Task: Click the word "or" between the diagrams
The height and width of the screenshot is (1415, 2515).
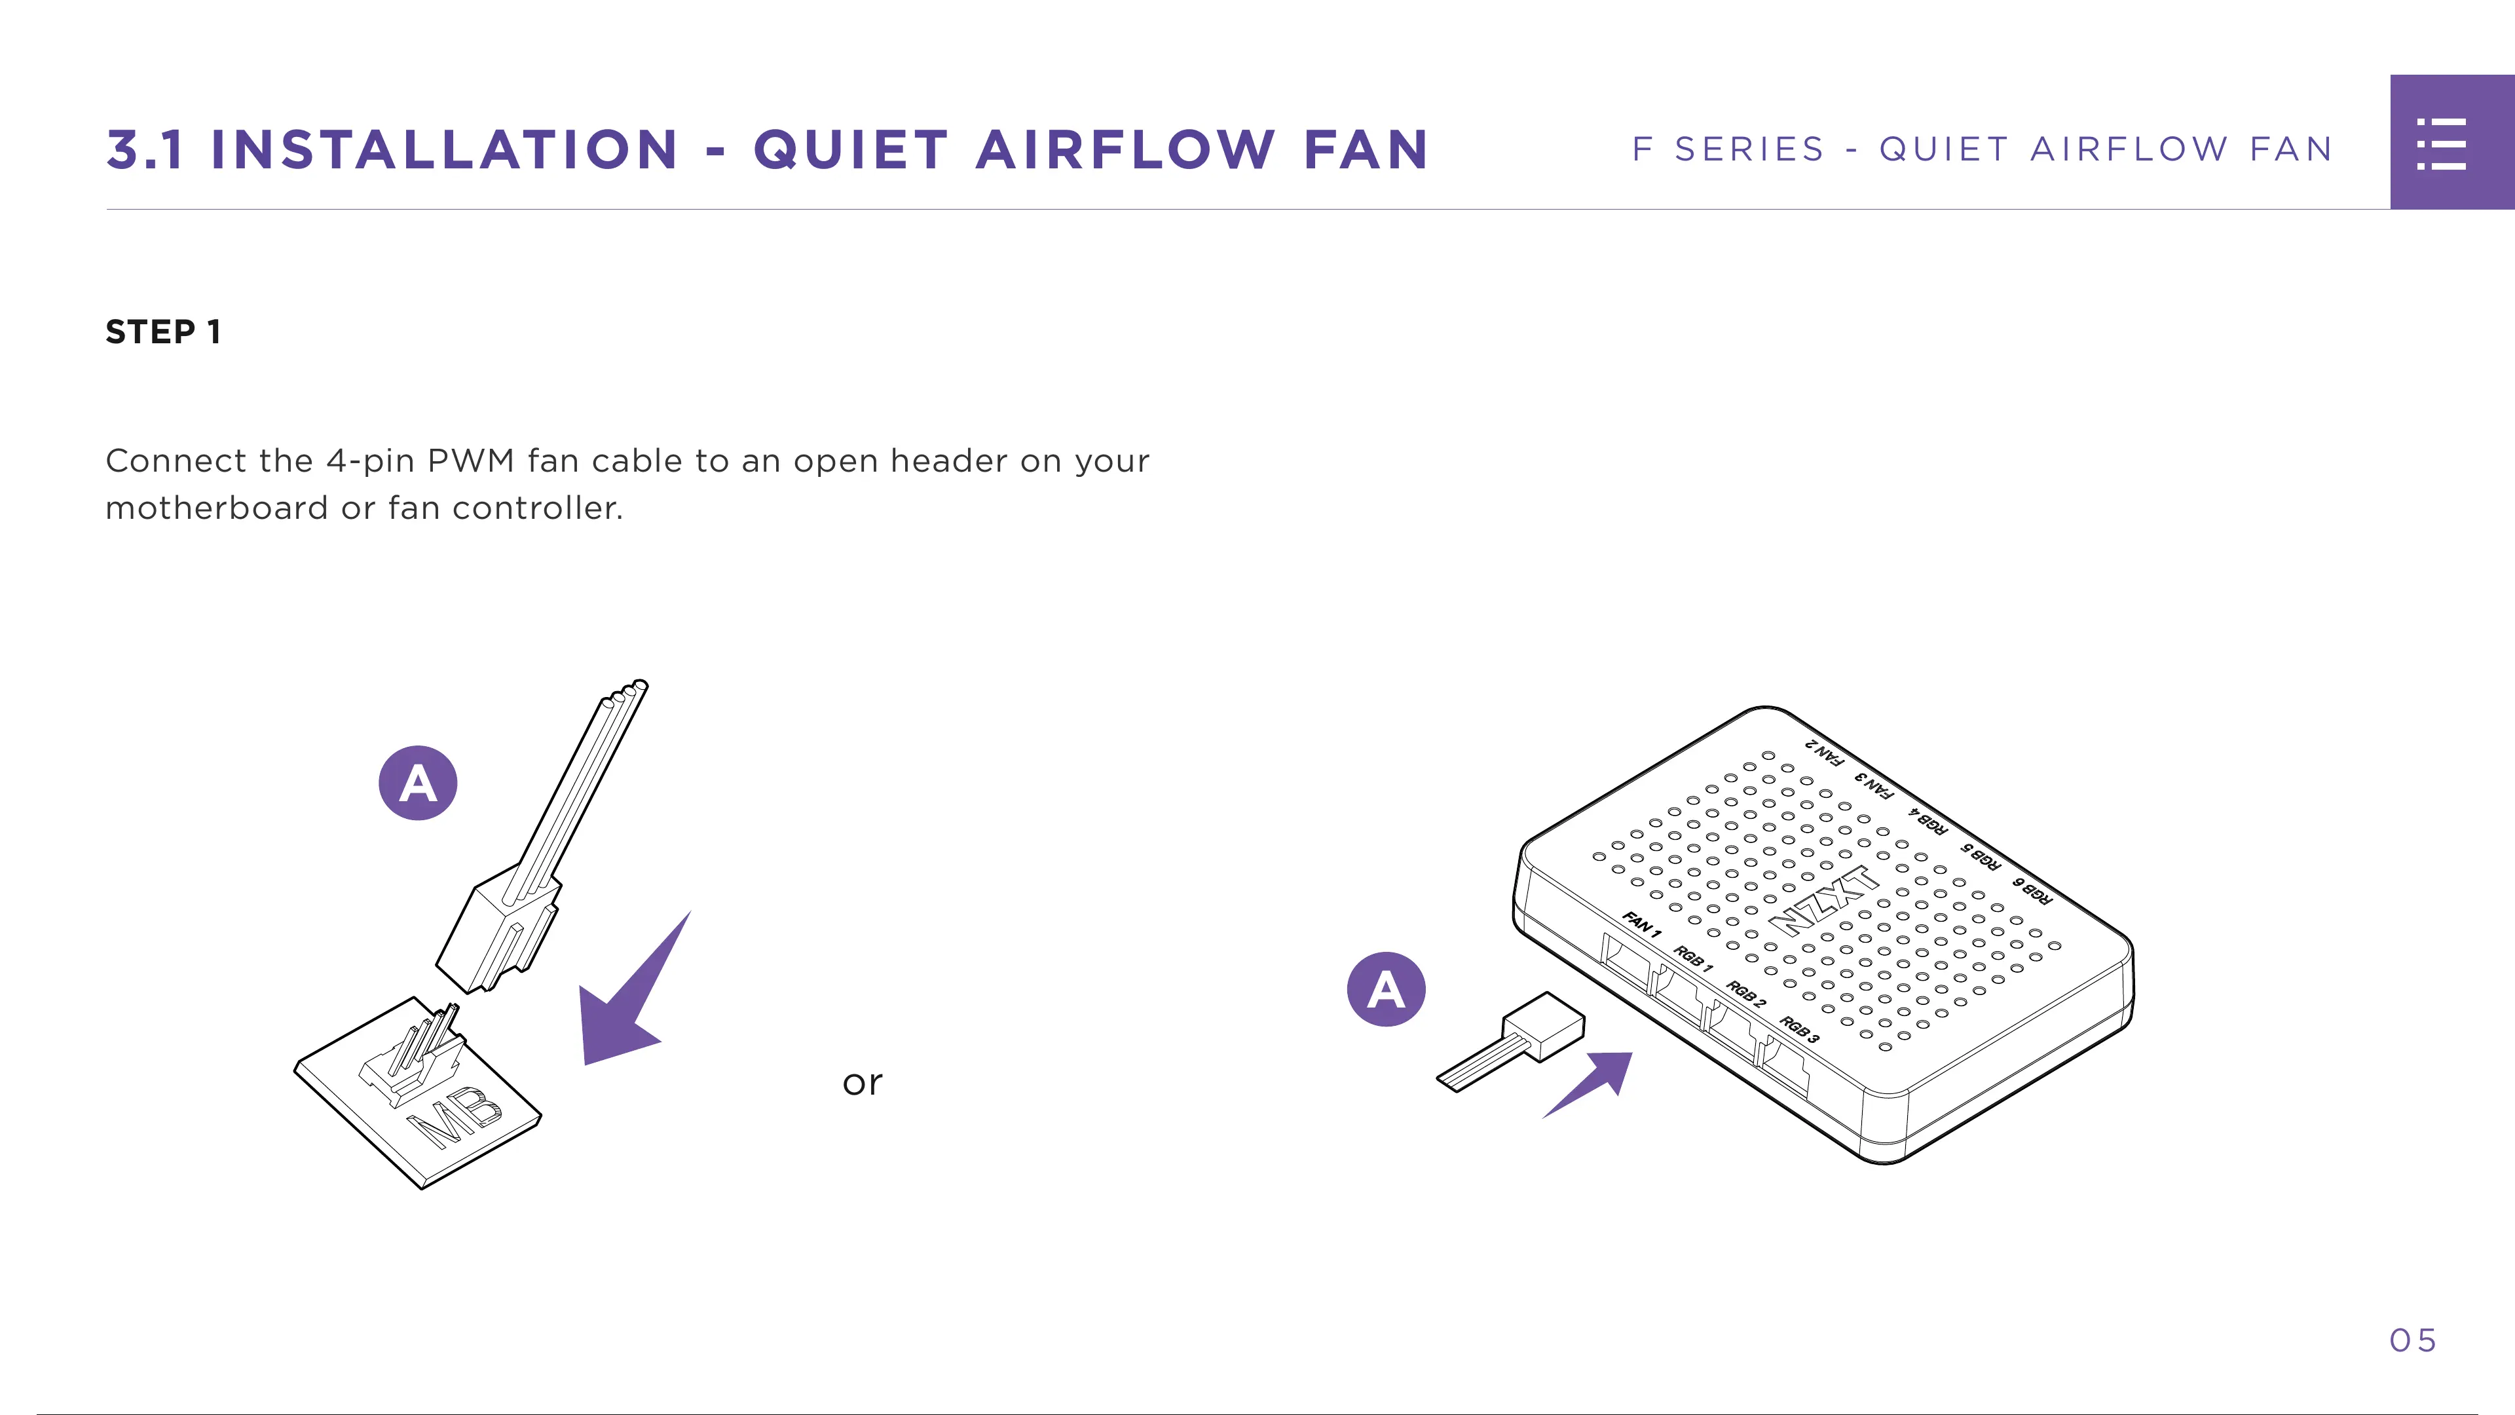Action: click(x=862, y=1082)
